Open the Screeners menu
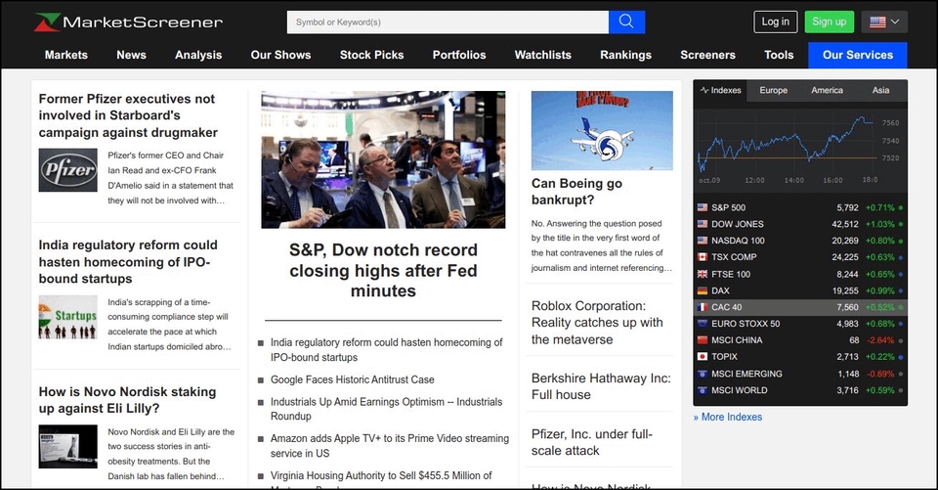The width and height of the screenshot is (938, 490). 707,55
